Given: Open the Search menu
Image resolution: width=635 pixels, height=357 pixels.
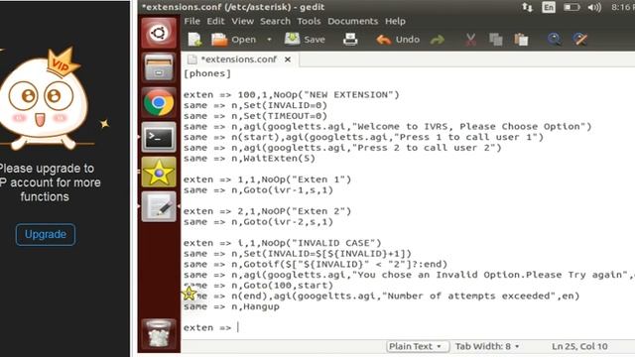Looking at the screenshot, I should point(276,21).
